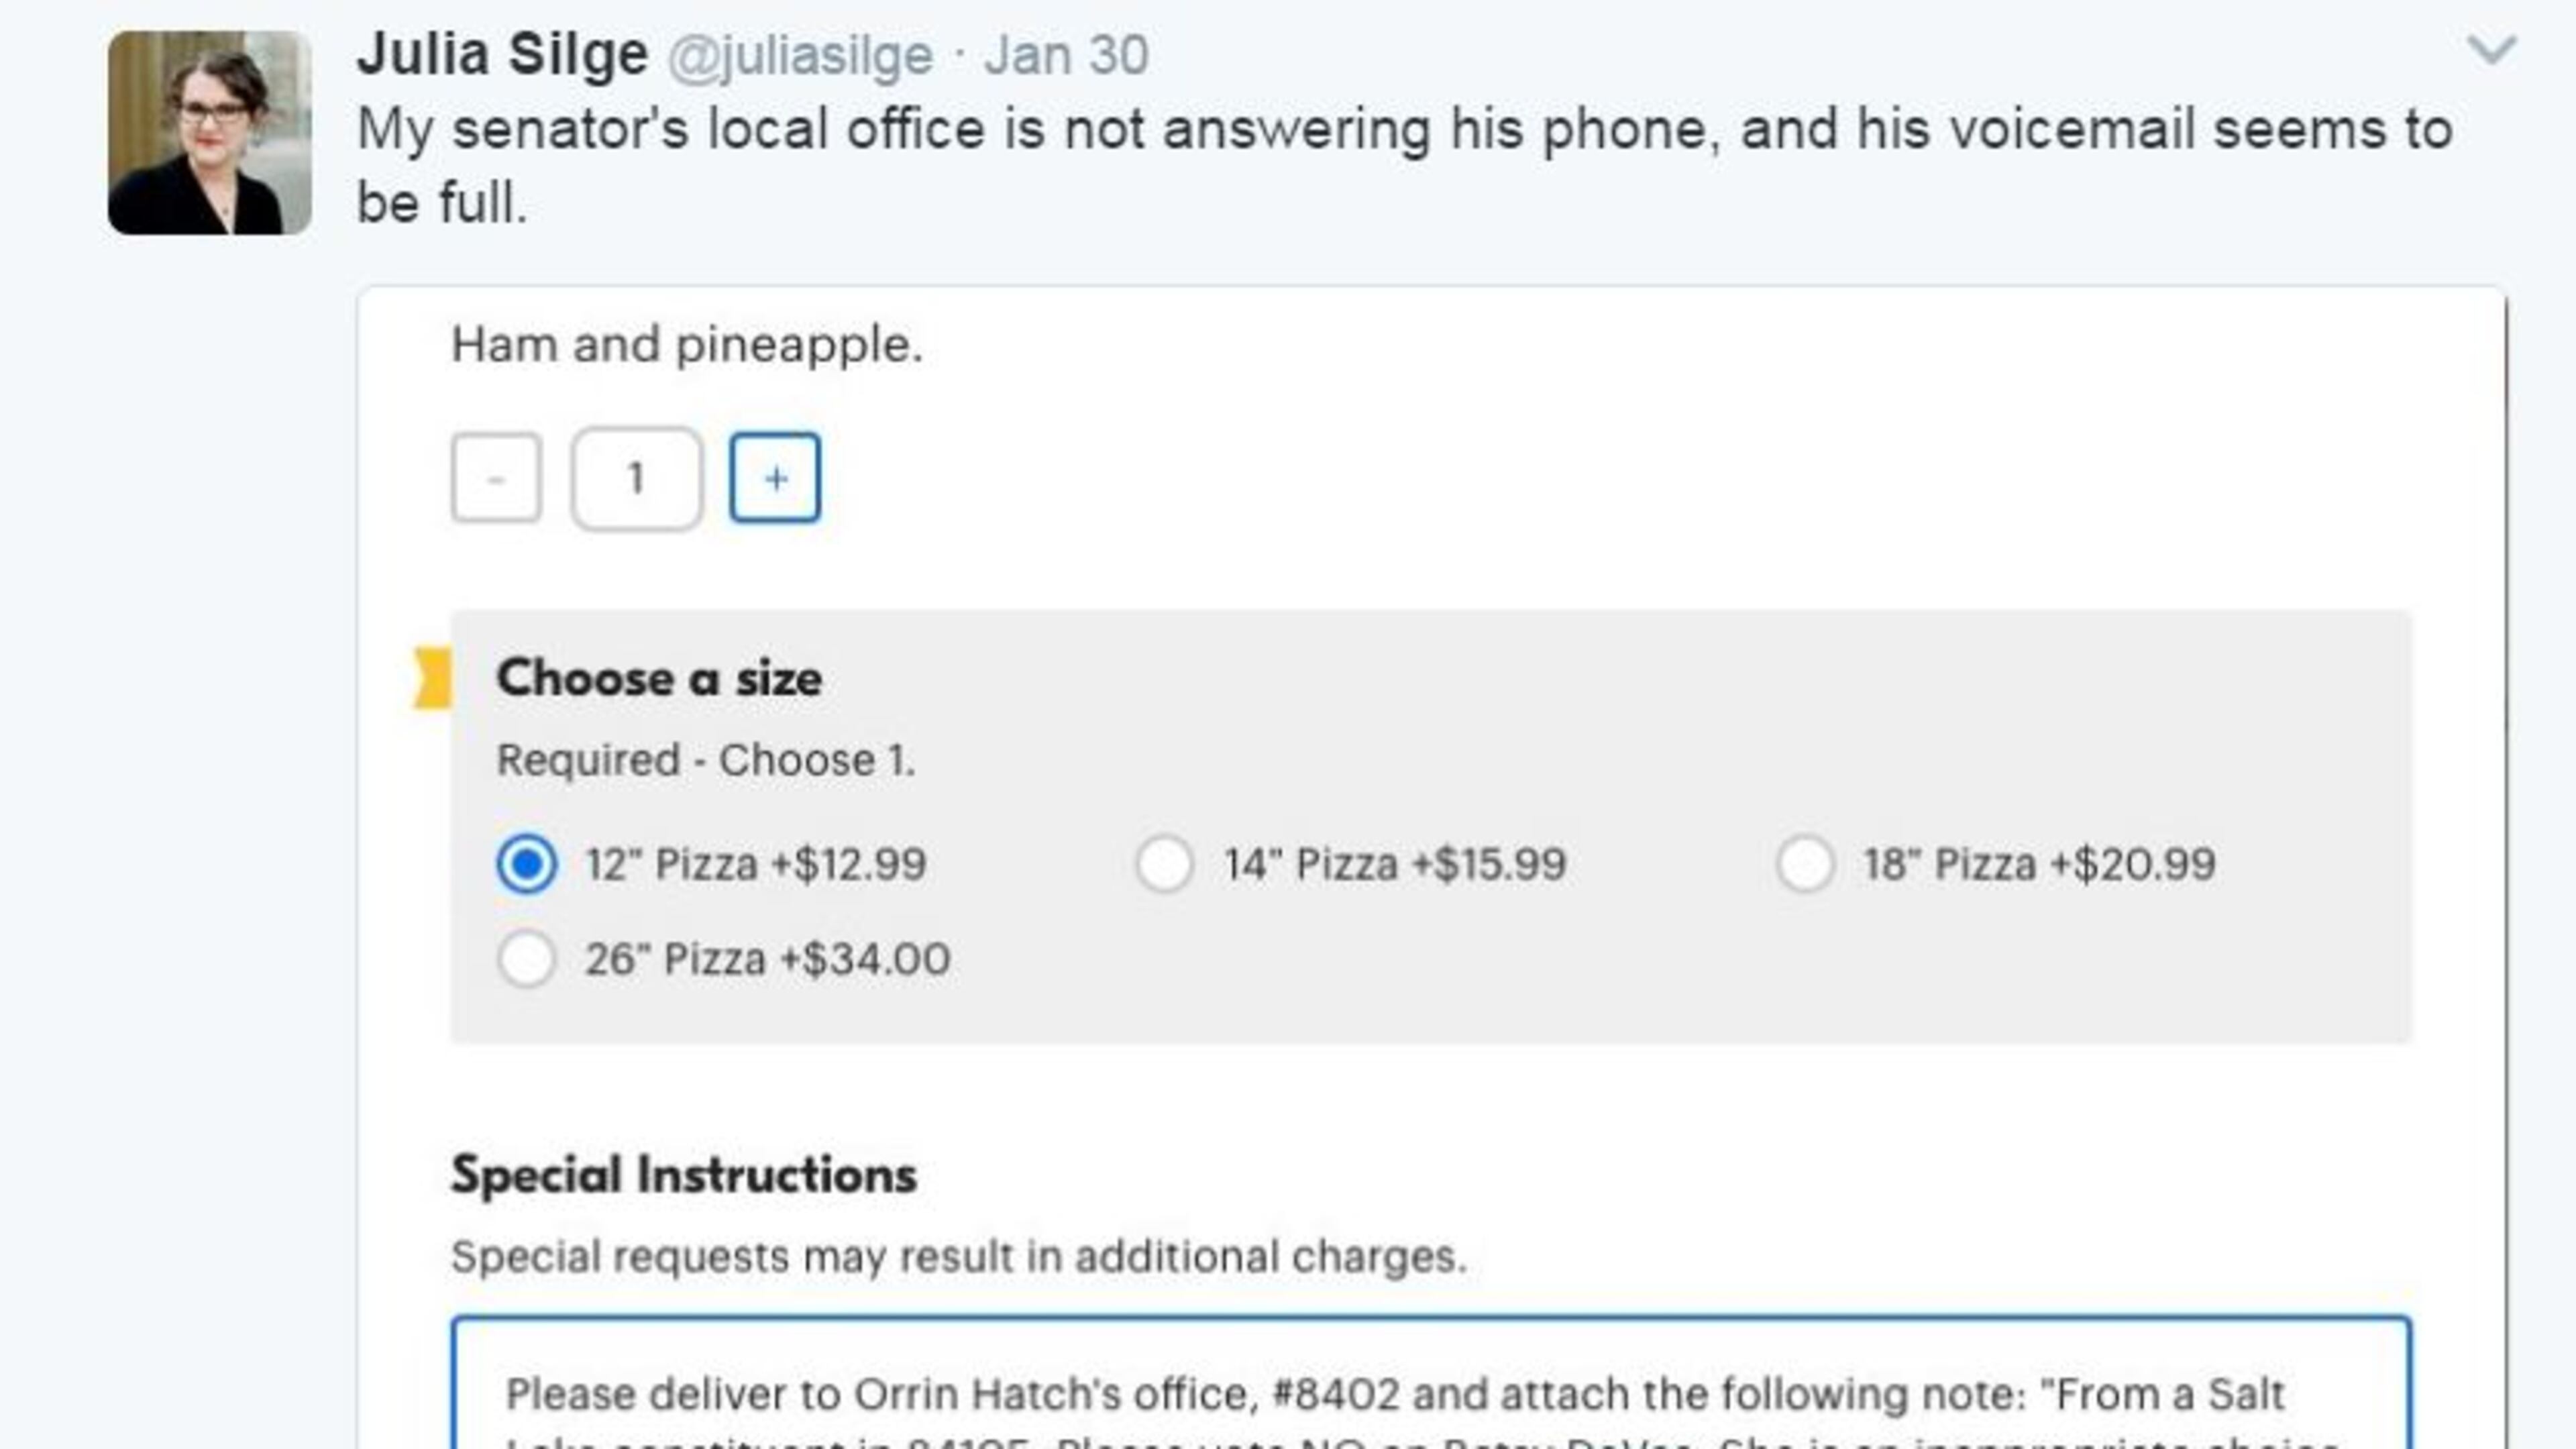Screen dimensions: 2576x1449
Task: Click the quantity field showing 1
Action: pos(636,478)
